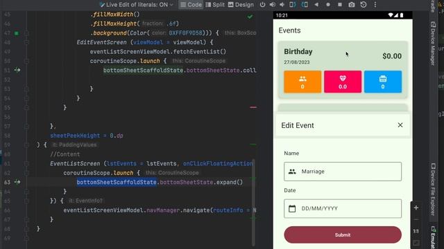The width and height of the screenshot is (444, 249).
Task: Tap the blue gift-box count tile
Action: point(383,82)
